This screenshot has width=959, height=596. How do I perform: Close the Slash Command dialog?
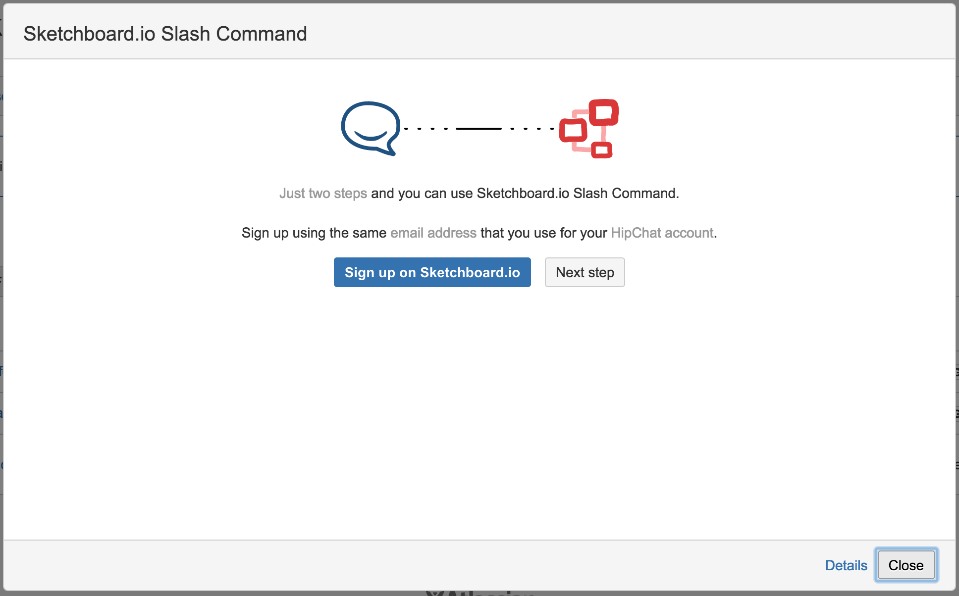906,565
